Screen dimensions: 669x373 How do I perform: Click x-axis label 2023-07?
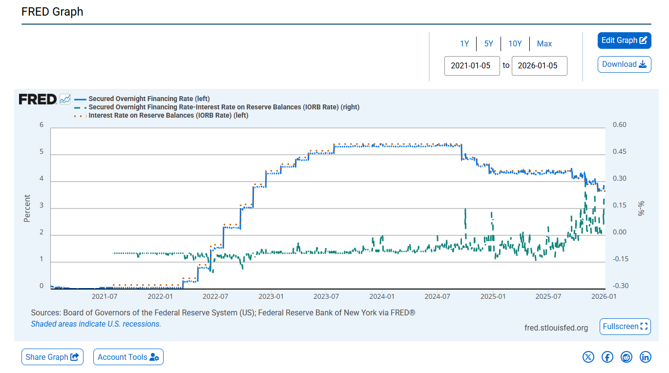tap(326, 296)
